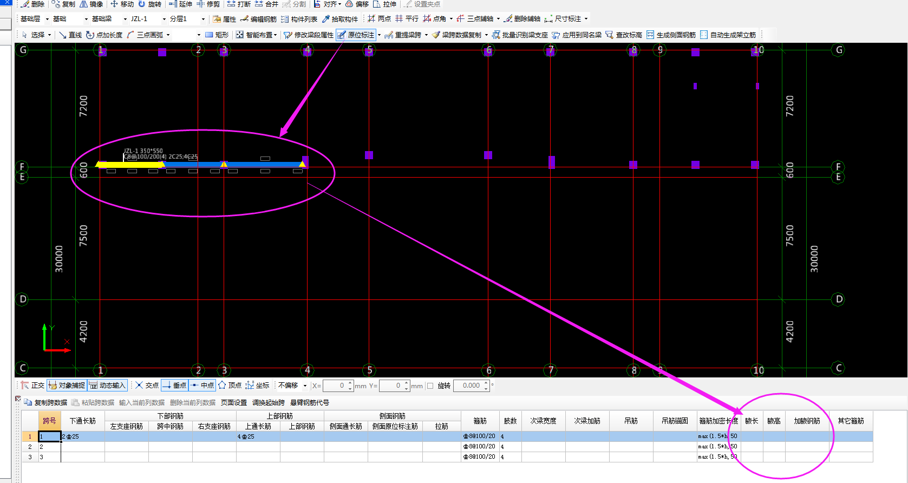Select the 点加长度 drawing tool
Viewport: 908px width, 483px height.
click(x=104, y=35)
